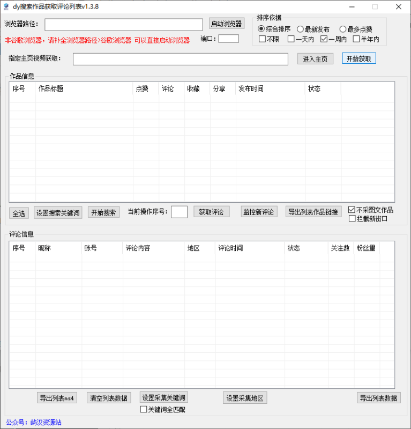Click 导出列表作品链接 button
Viewport: 411px width, 429px height.
click(x=313, y=212)
